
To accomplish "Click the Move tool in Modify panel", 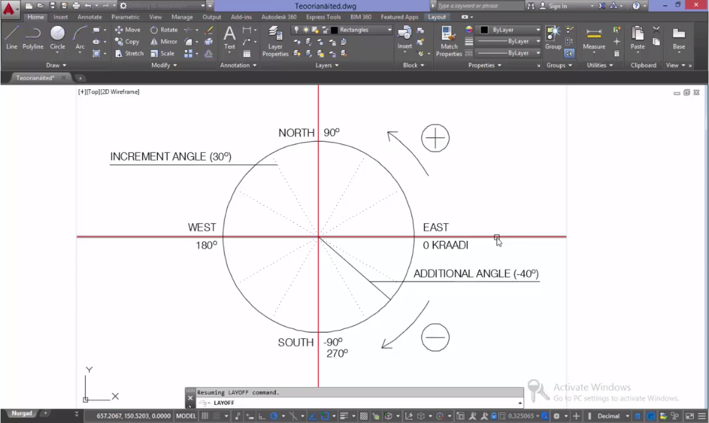I will point(127,30).
